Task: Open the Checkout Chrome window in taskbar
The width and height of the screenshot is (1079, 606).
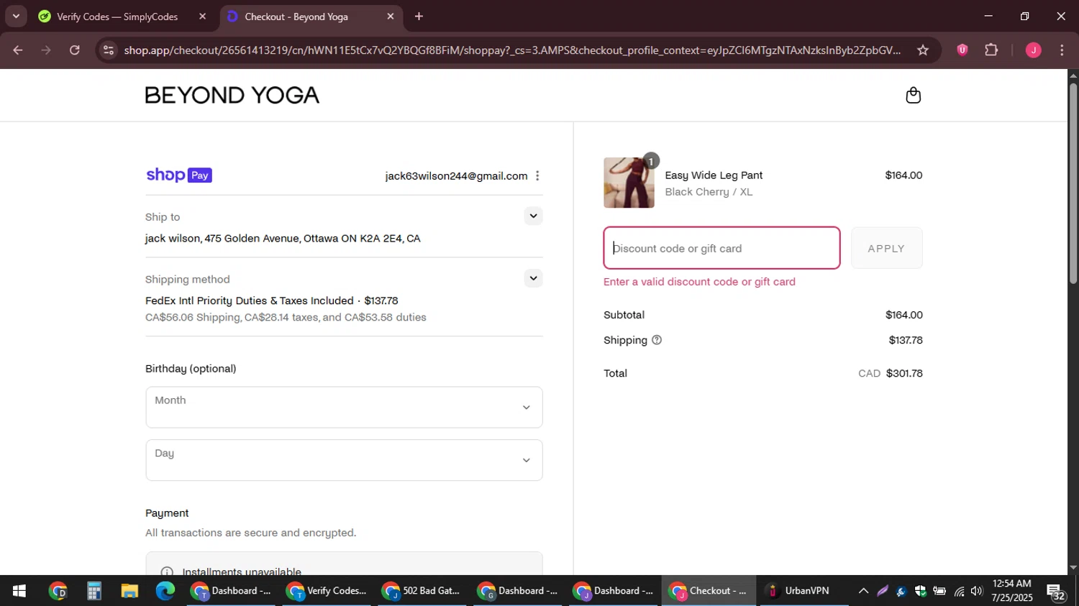Action: 709,591
